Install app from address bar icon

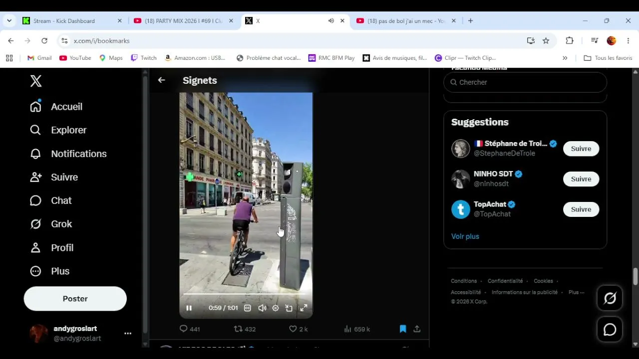tap(531, 41)
